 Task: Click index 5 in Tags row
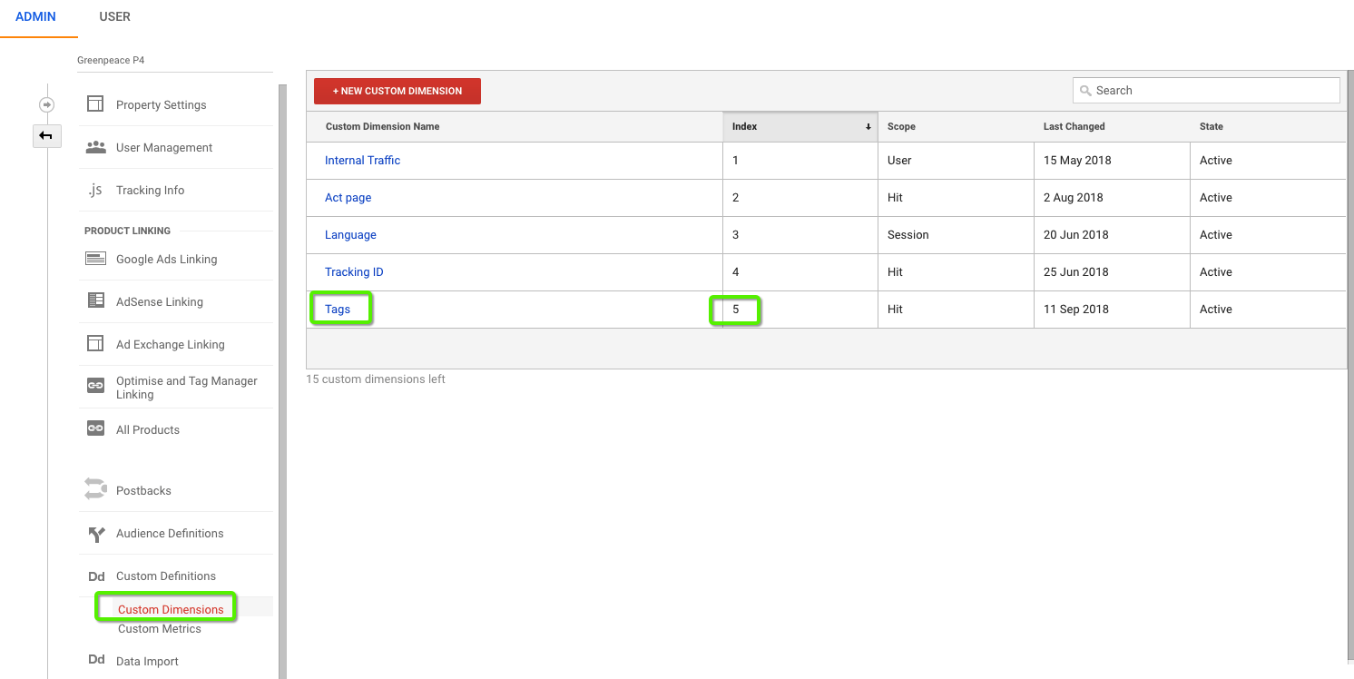pos(735,309)
